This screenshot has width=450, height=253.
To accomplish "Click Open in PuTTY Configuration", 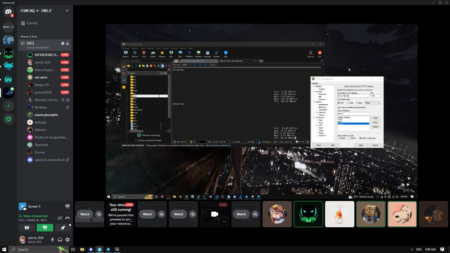I will pyautogui.click(x=361, y=145).
